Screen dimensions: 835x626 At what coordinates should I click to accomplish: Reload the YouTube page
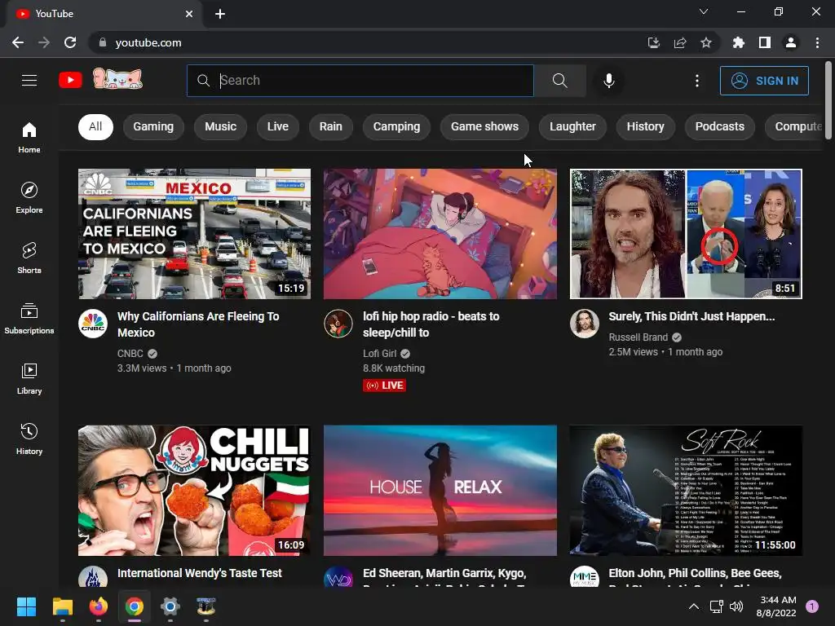70,42
